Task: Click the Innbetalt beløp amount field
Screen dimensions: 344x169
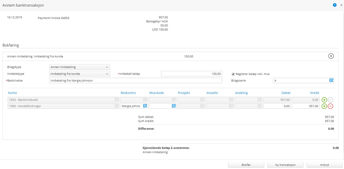Action: (191, 74)
